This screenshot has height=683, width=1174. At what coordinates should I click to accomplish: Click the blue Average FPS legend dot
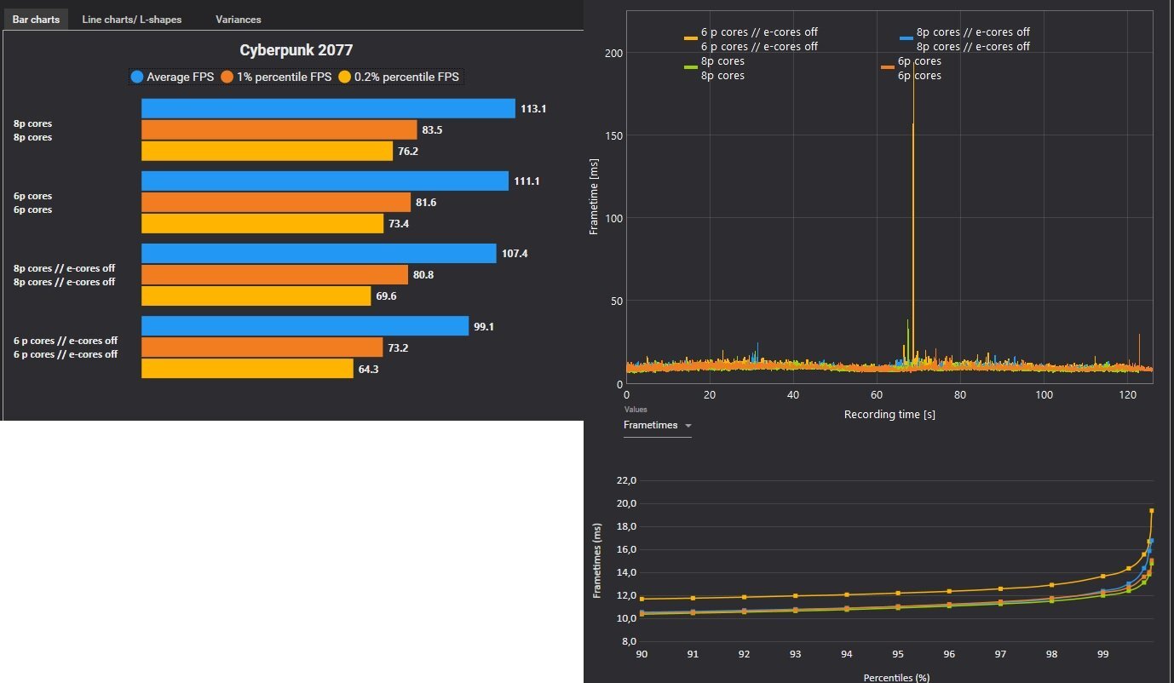[136, 77]
